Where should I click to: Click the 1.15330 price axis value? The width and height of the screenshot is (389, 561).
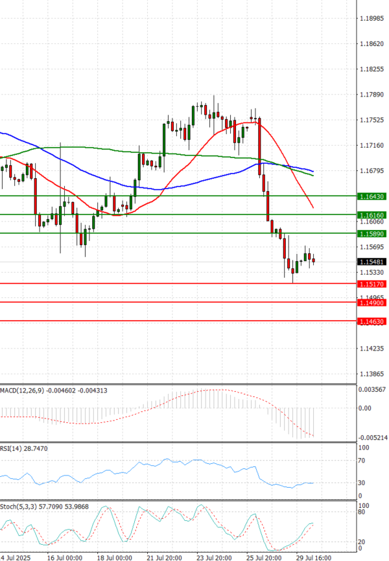(x=371, y=272)
